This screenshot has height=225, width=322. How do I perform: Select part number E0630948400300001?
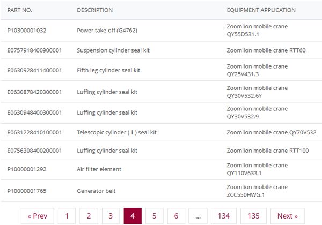coord(34,112)
